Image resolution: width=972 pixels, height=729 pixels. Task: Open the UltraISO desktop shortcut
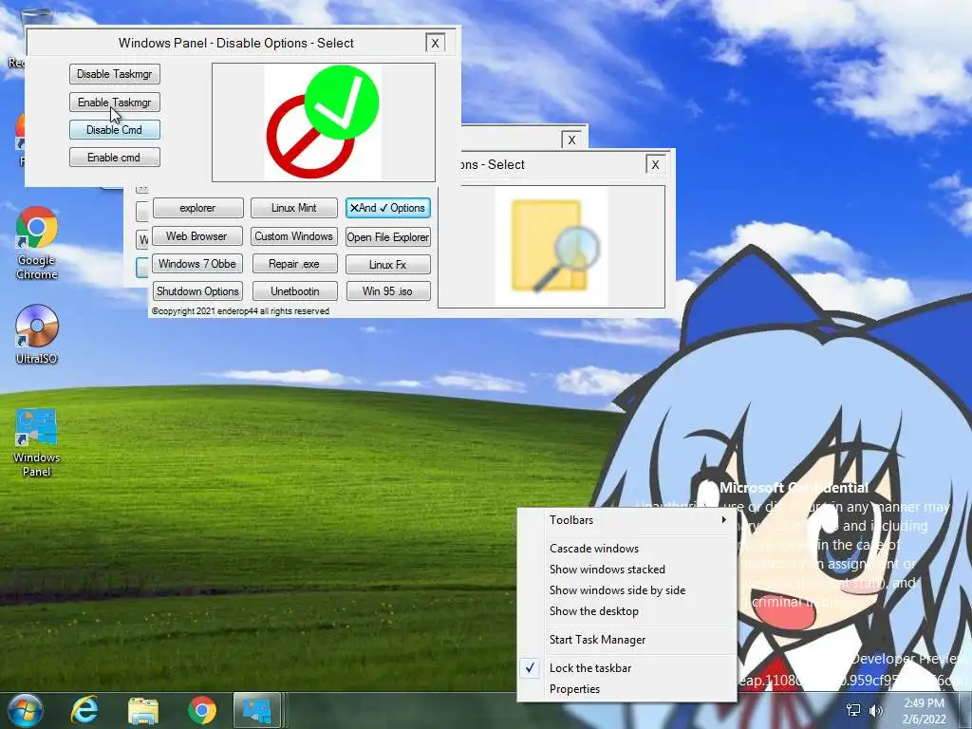pos(37,335)
